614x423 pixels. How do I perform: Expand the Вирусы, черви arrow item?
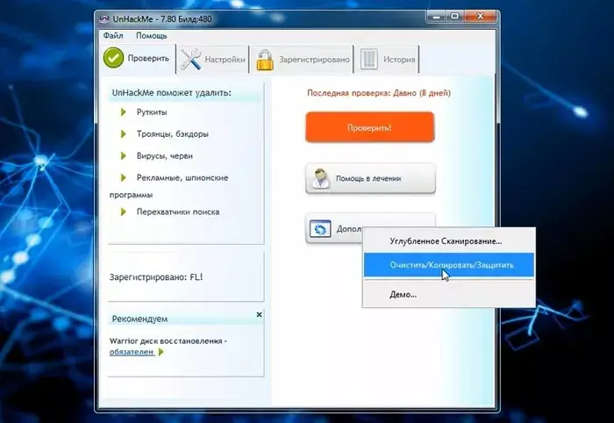click(x=125, y=156)
